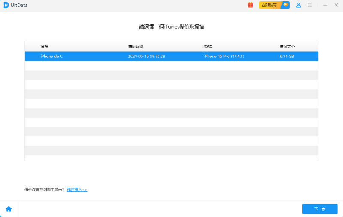Open the hamburger menu icon
Screen dimensions: 343x217
[310, 5]
